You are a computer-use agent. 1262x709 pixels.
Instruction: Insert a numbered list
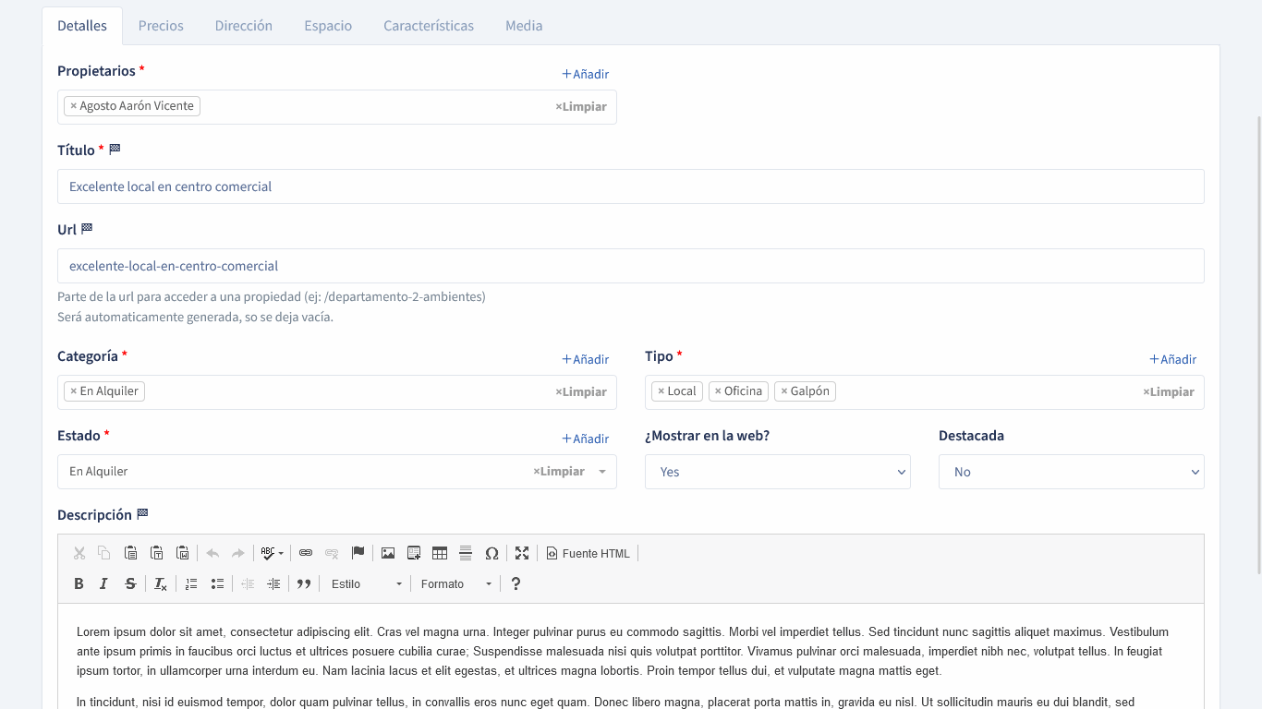[x=191, y=583]
